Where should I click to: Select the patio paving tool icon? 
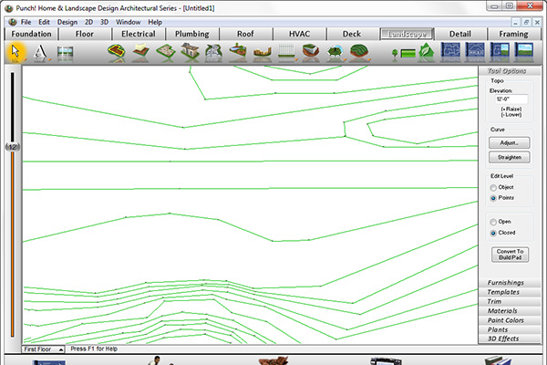pyautogui.click(x=166, y=52)
